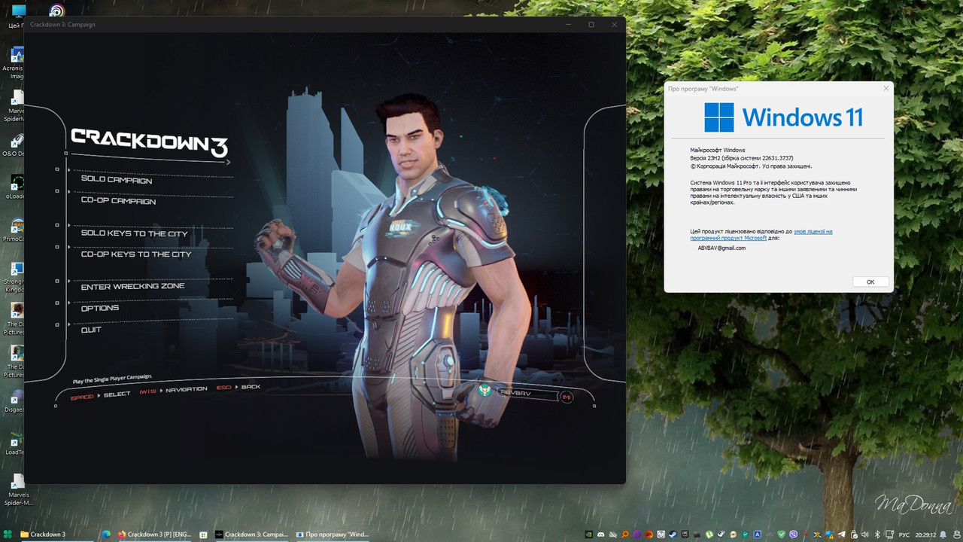Switch to the About Windows taskbar item
The image size is (963, 542).
click(x=332, y=534)
